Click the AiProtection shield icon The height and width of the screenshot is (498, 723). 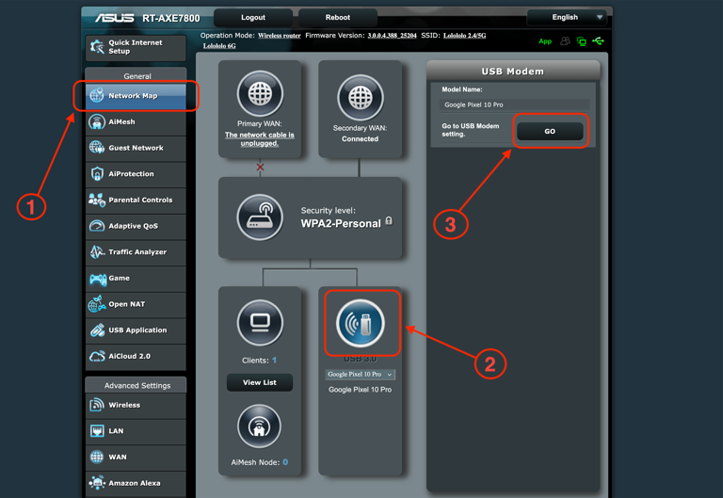[97, 174]
